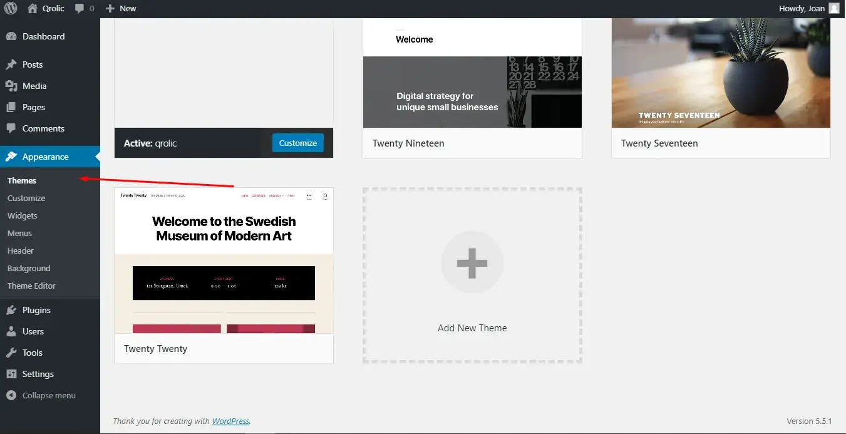Click the Tools wrench icon

pos(11,353)
